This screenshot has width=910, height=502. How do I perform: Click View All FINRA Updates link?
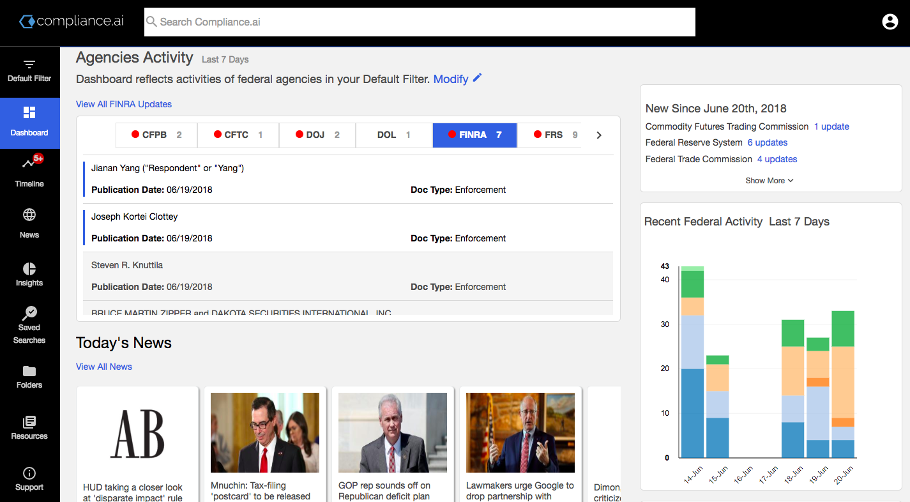pyautogui.click(x=124, y=104)
